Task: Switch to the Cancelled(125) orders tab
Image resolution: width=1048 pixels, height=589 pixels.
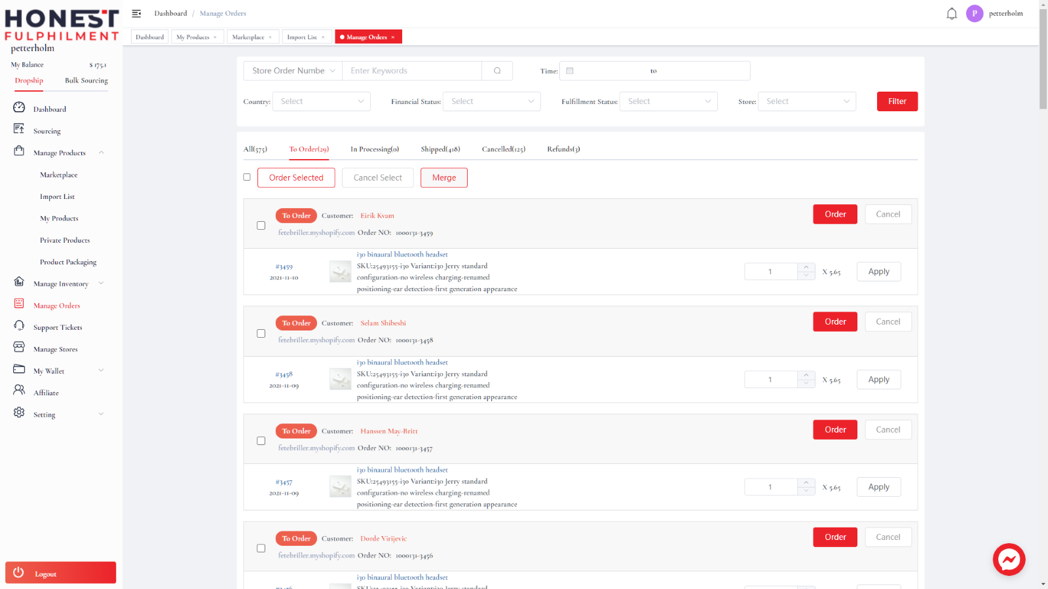Action: coord(504,149)
